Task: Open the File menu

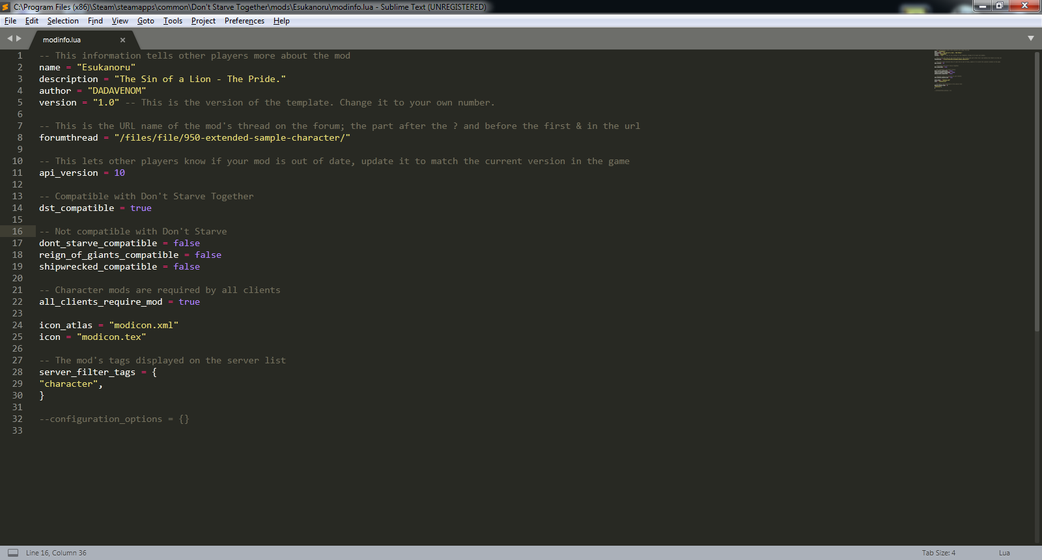Action: (10, 21)
